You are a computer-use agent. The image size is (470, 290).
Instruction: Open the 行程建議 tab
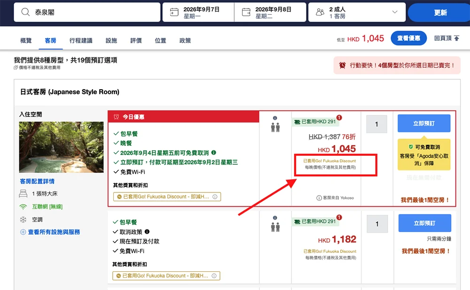point(81,40)
